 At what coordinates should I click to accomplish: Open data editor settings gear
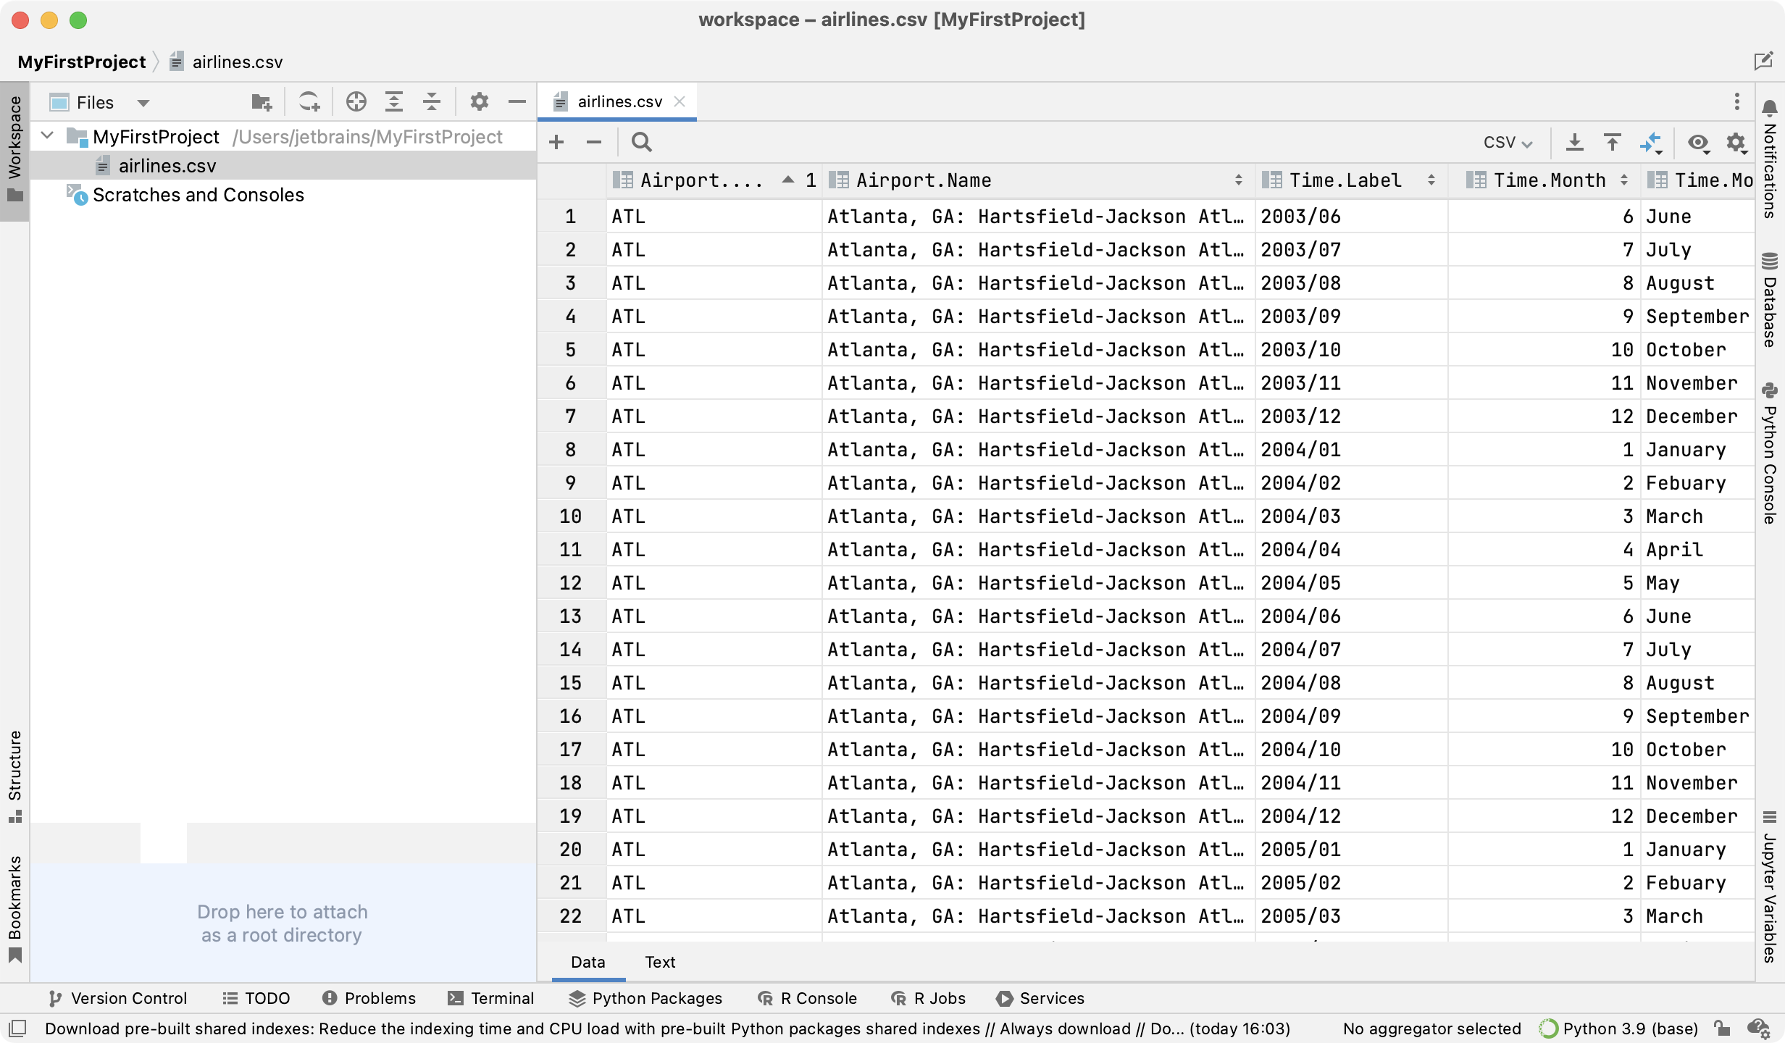1737,142
